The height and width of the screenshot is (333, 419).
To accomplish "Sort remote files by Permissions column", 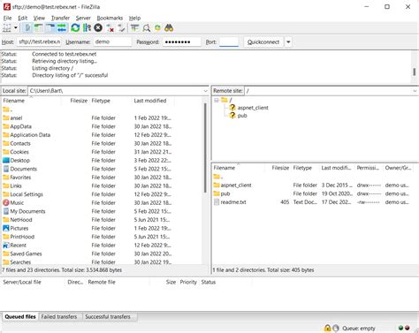I will (369, 168).
